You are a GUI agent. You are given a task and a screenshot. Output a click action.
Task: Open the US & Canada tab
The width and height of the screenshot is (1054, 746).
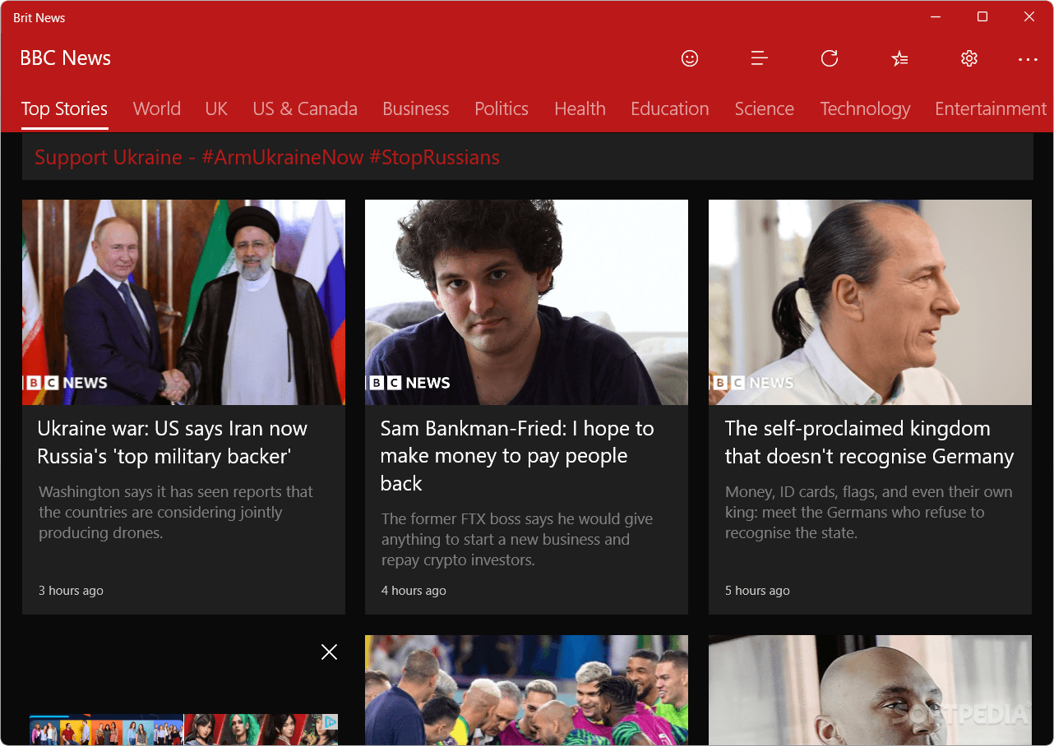click(305, 109)
